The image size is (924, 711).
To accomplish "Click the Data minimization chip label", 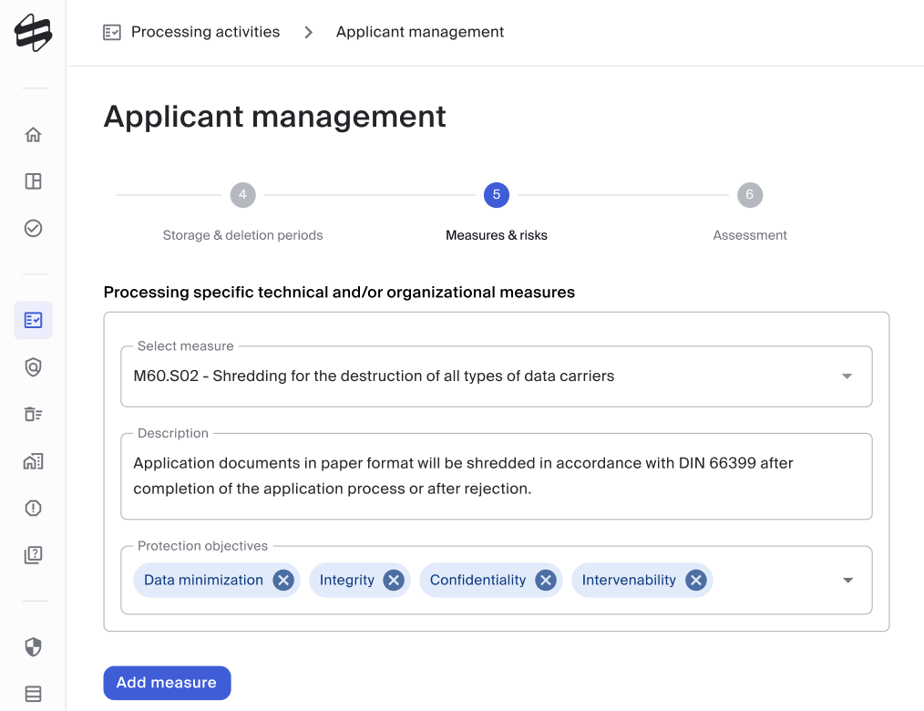I will pyautogui.click(x=203, y=580).
